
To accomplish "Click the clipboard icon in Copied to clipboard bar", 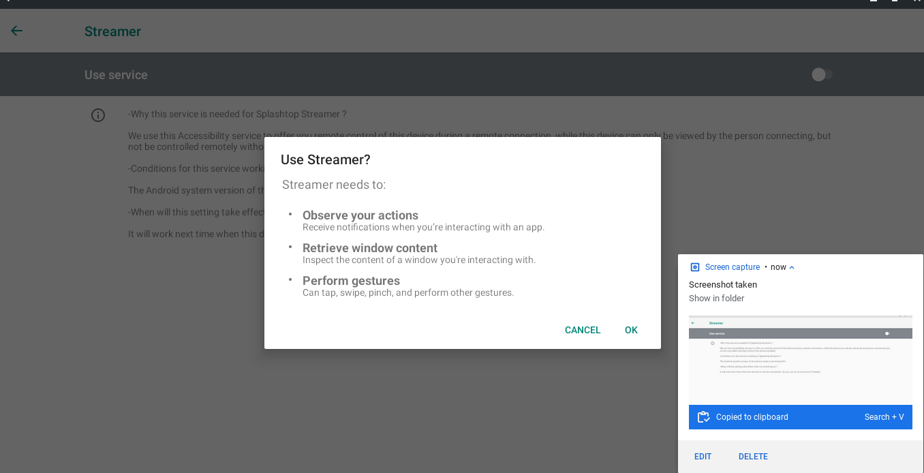I will point(703,416).
